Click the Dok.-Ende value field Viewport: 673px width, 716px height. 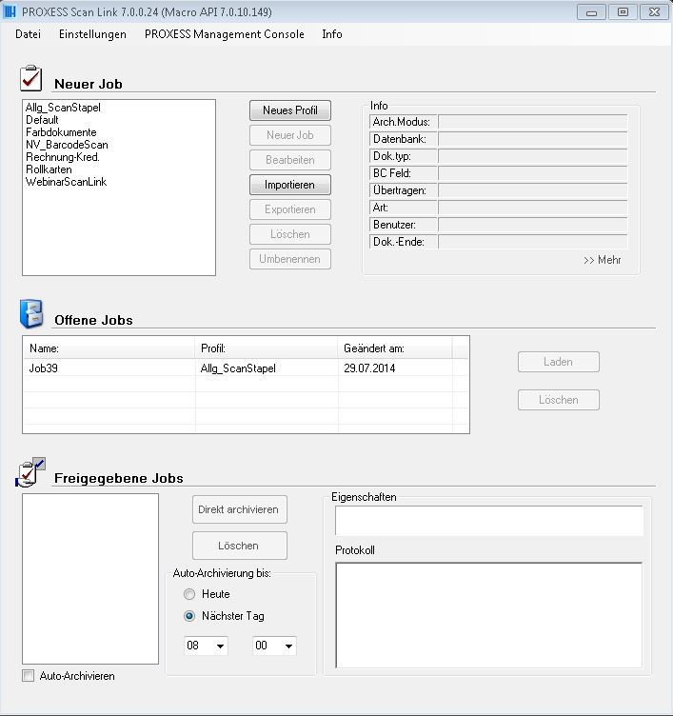[533, 242]
